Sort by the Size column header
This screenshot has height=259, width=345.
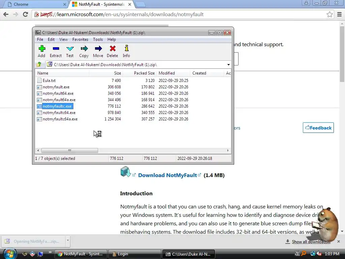tap(106, 73)
